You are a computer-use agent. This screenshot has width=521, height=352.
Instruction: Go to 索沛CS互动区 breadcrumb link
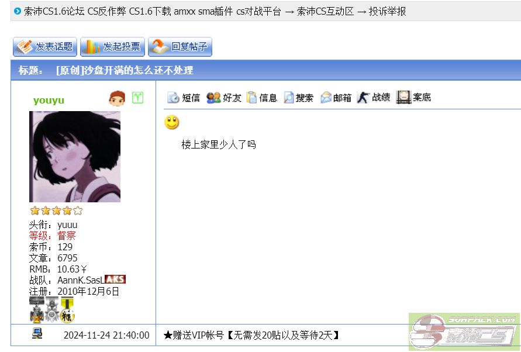(325, 12)
